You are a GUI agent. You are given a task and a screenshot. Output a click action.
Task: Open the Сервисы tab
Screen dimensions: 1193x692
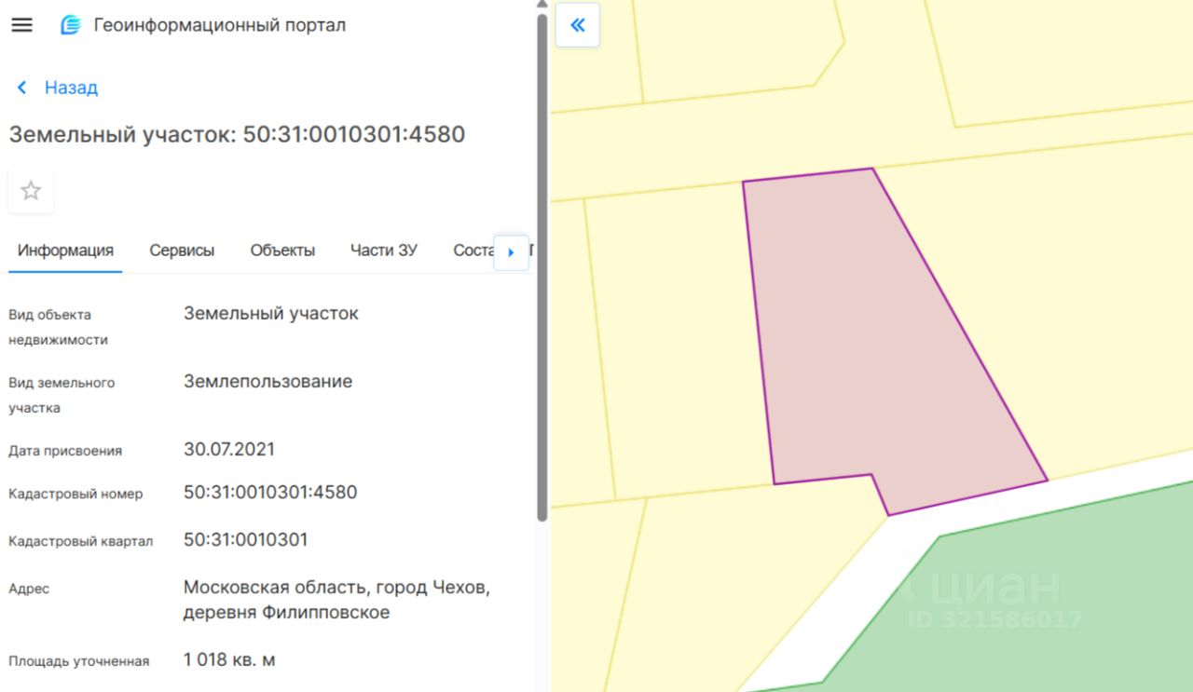(182, 251)
